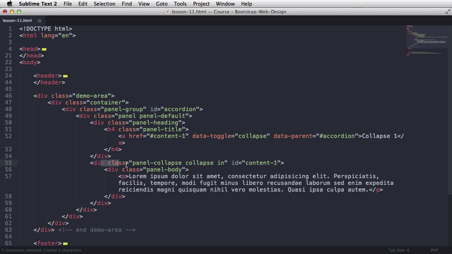
Task: Click line number 55 in the gutter
Action: click(x=8, y=163)
